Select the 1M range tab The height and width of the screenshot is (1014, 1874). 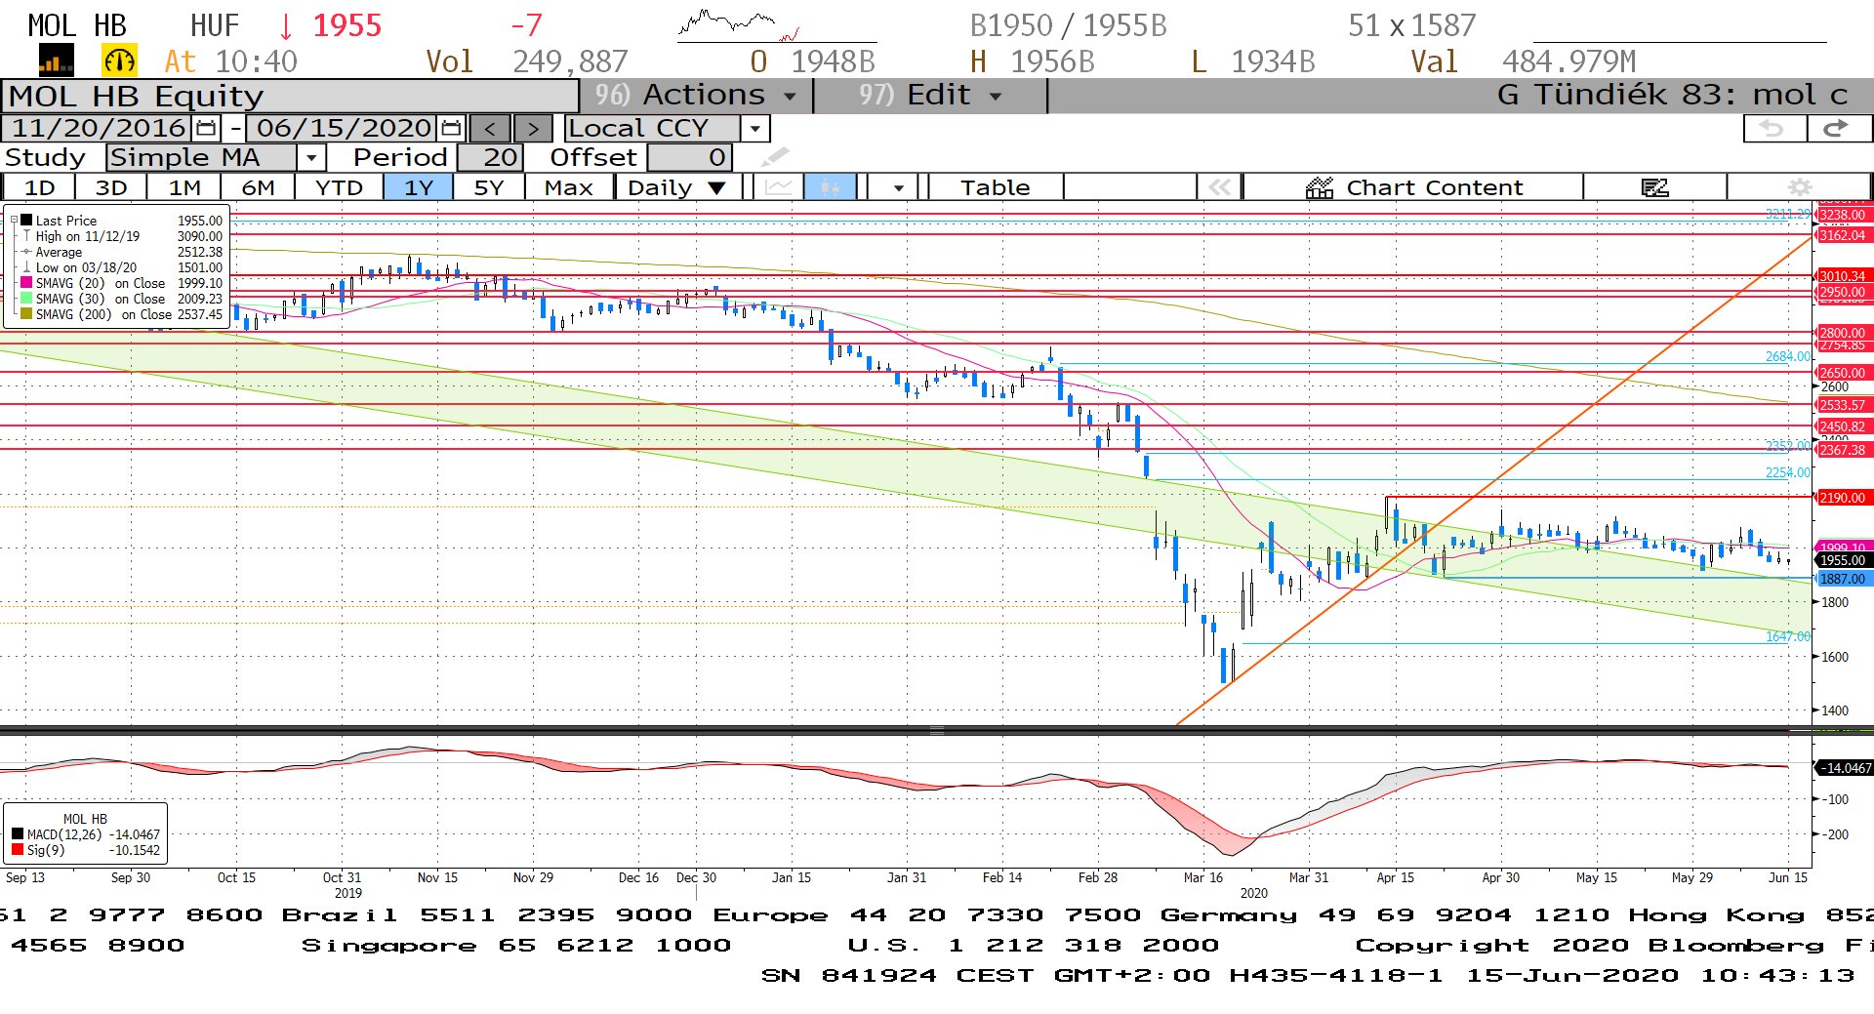pyautogui.click(x=184, y=187)
